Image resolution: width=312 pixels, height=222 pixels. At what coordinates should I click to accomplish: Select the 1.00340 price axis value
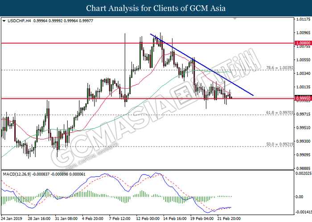[x=304, y=73]
